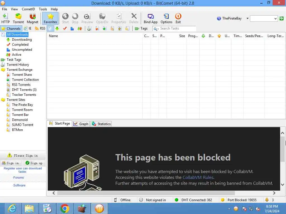Toggle the Completed red check filter in second toolbar
The height and width of the screenshot is (214, 286).
[65, 29]
